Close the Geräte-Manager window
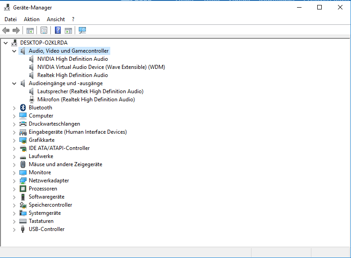The height and width of the screenshot is (258, 351). pos(340,7)
